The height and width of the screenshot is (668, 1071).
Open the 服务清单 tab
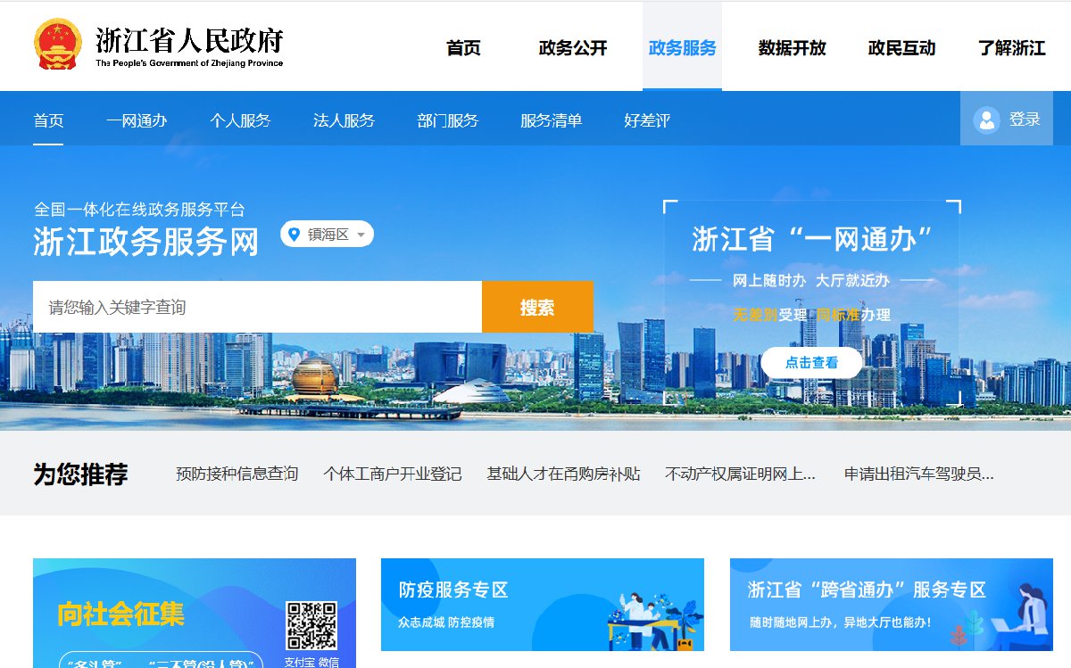coord(552,120)
